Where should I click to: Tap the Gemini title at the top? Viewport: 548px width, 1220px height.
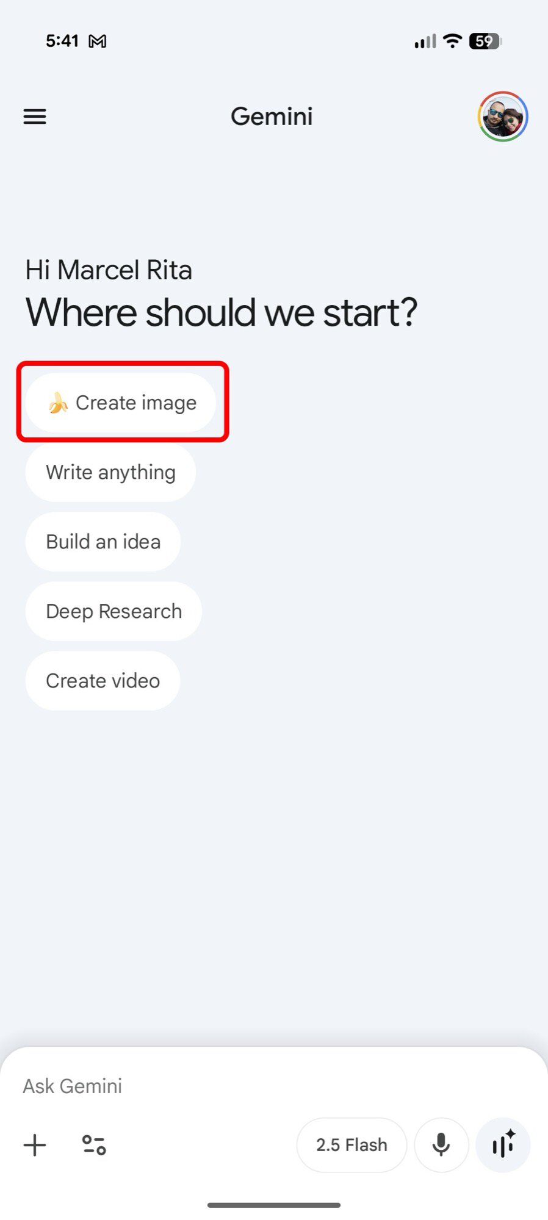(272, 116)
